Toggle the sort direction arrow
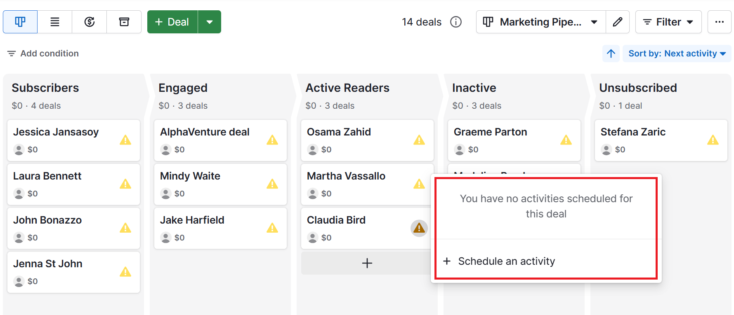This screenshot has height=315, width=734. 611,53
